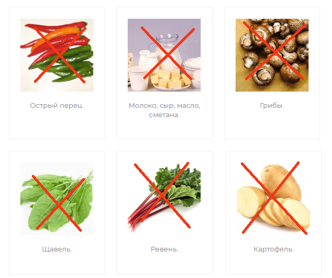The height and width of the screenshot is (278, 332).
Task: Click the red rhubarb stems
Action: (144, 213)
